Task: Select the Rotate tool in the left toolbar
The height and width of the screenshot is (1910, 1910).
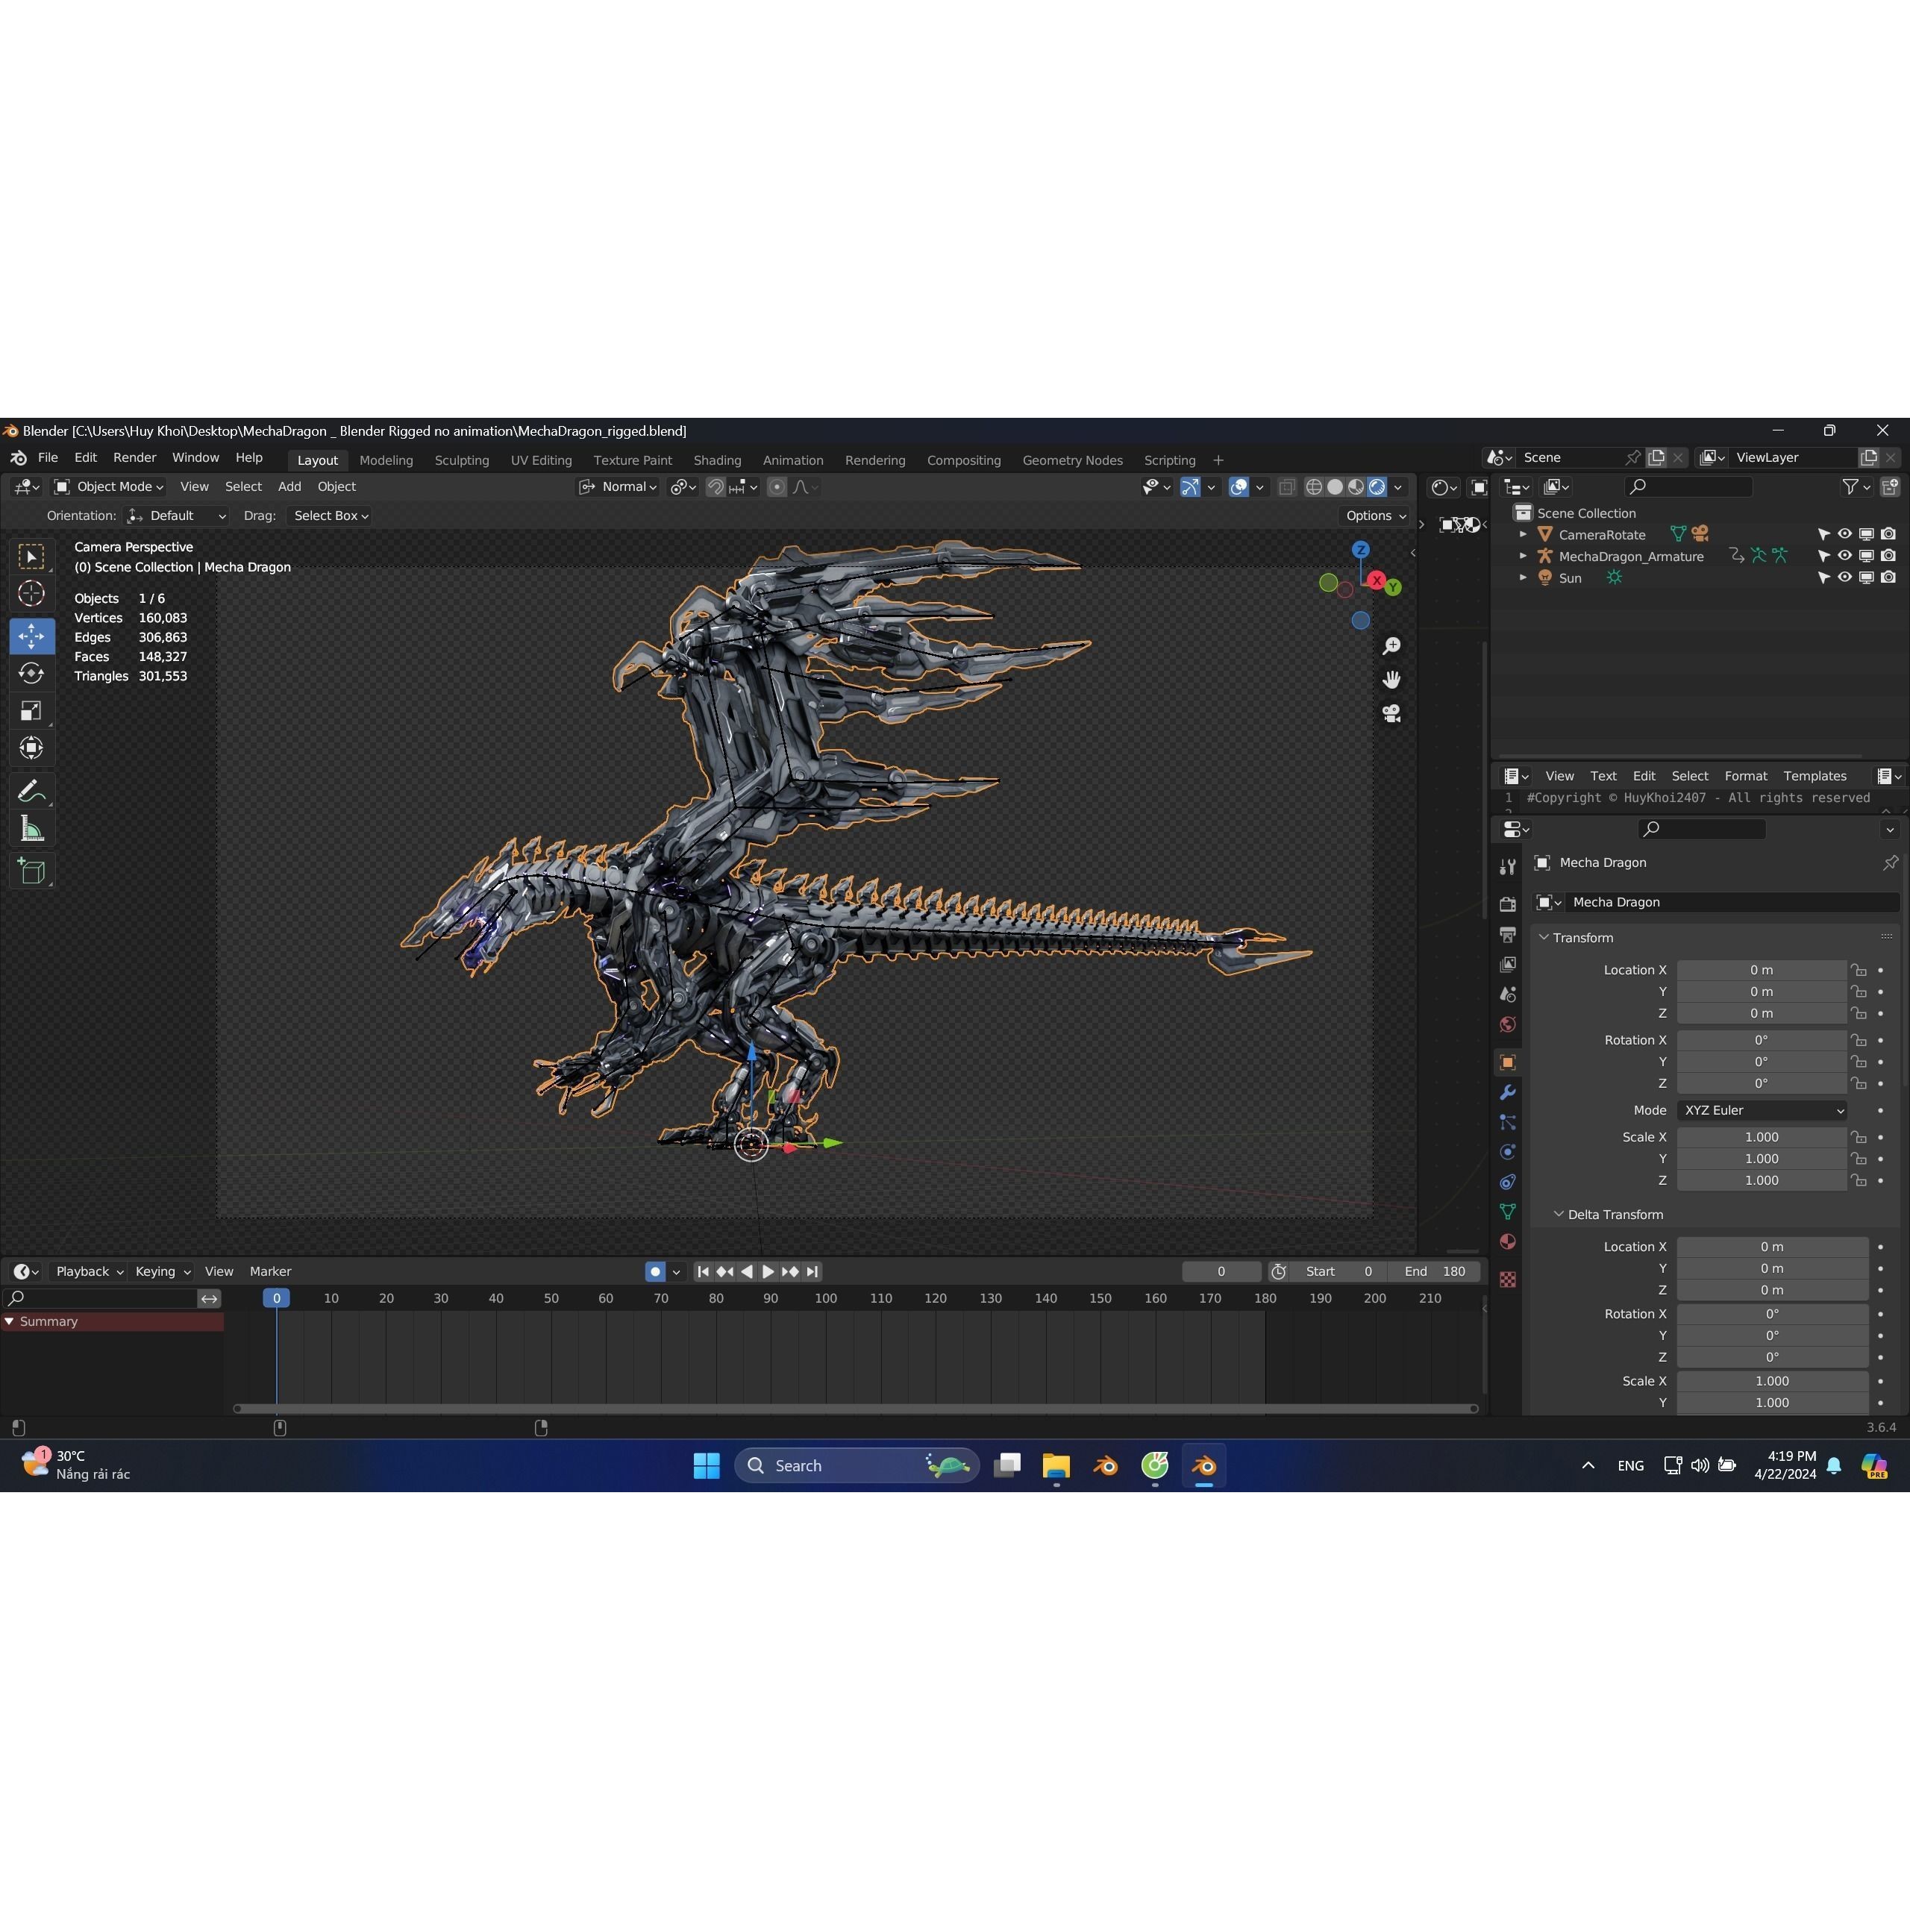Action: 33,673
